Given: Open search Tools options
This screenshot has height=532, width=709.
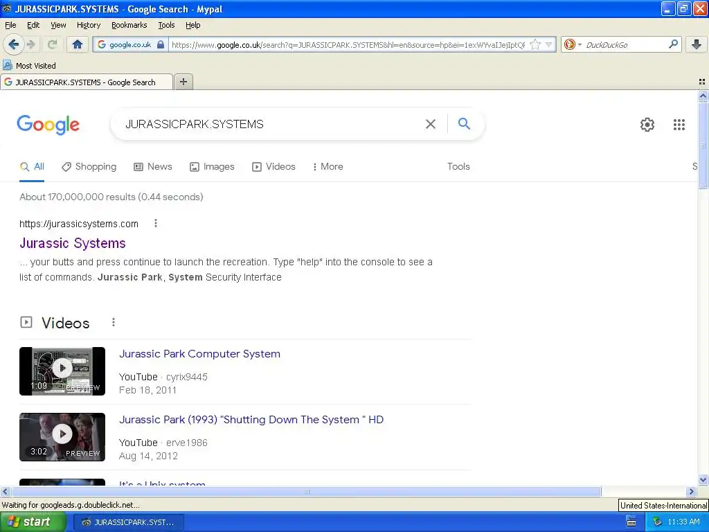Looking at the screenshot, I should pos(458,166).
